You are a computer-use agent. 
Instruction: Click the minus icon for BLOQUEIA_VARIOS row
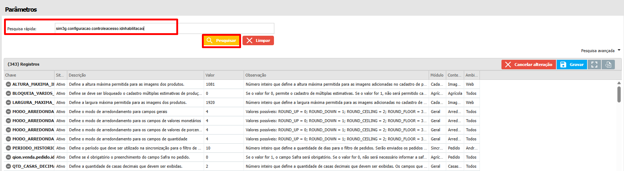[8, 93]
